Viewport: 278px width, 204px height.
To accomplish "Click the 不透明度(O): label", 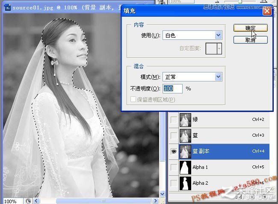I will [145, 88].
